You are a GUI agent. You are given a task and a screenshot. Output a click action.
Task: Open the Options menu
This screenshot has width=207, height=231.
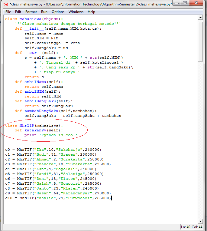click(x=58, y=12)
